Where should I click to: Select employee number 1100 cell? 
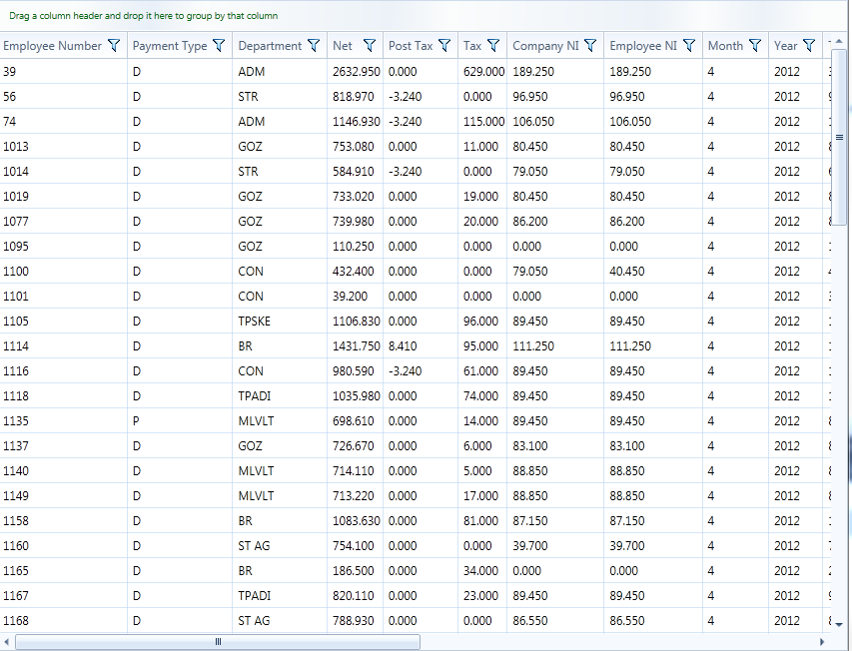[x=64, y=271]
